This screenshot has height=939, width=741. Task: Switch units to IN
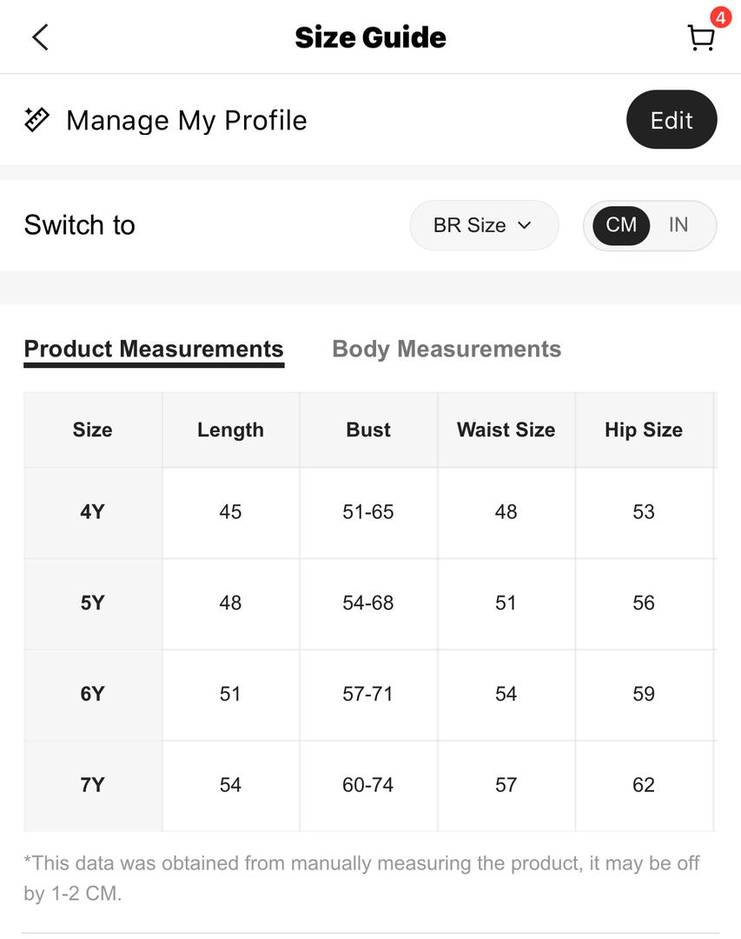(678, 225)
